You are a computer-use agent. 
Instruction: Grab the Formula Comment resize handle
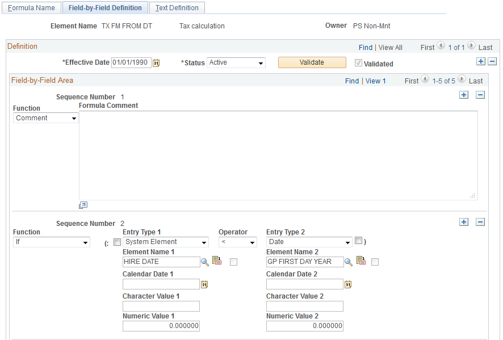click(x=472, y=195)
